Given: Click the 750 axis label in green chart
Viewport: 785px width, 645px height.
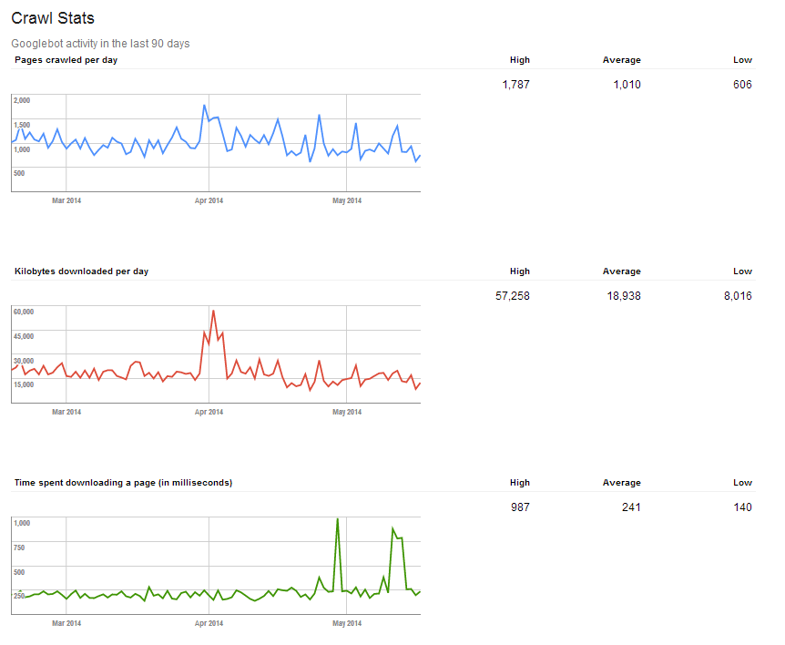Looking at the screenshot, I should [19, 548].
